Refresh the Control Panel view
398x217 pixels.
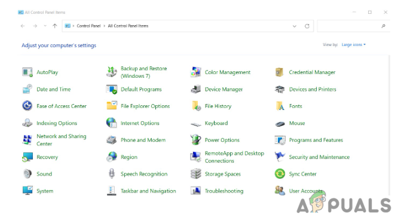click(x=307, y=26)
